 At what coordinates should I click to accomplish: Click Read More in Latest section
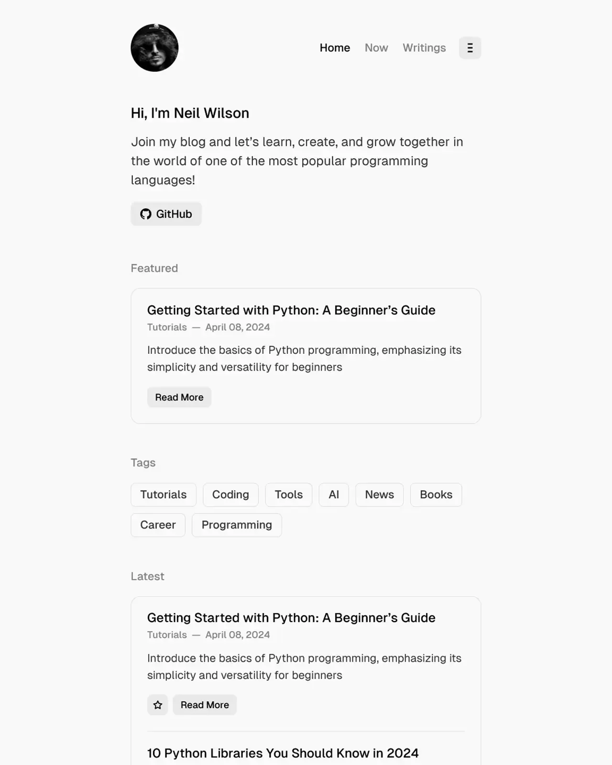pyautogui.click(x=205, y=705)
